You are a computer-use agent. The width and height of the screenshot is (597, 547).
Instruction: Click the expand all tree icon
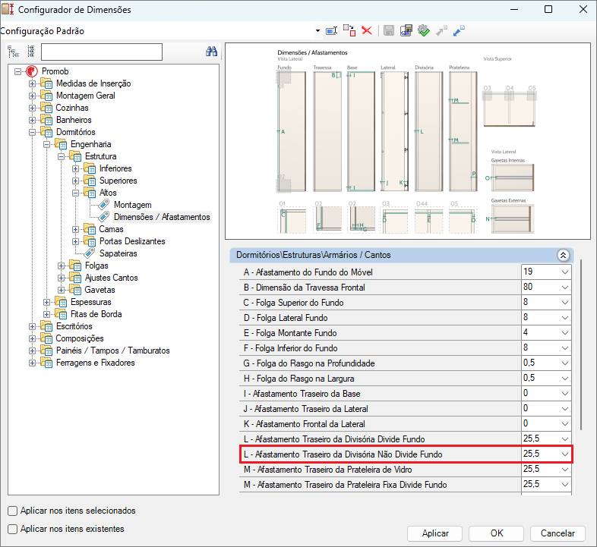(13, 52)
